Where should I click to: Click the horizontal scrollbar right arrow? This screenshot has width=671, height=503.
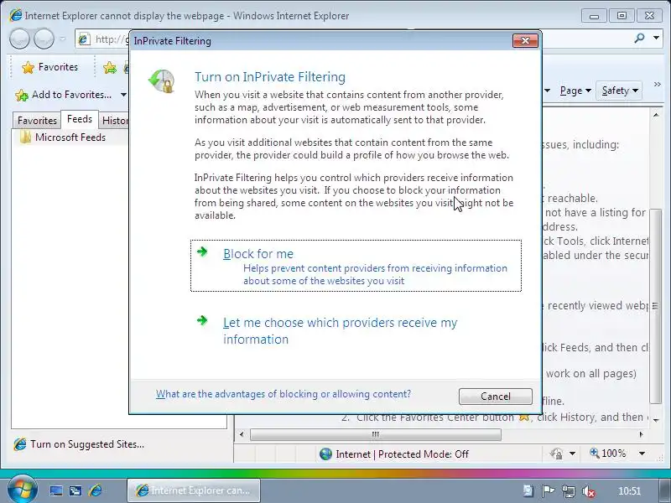point(641,434)
